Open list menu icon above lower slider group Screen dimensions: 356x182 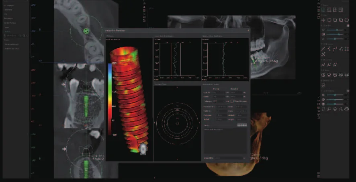point(348,91)
